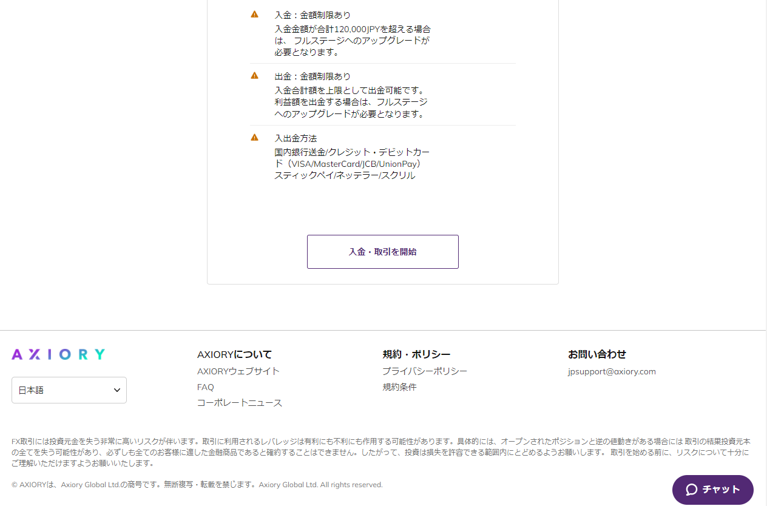Open the AXIORYウェブサイト link

[x=238, y=371]
